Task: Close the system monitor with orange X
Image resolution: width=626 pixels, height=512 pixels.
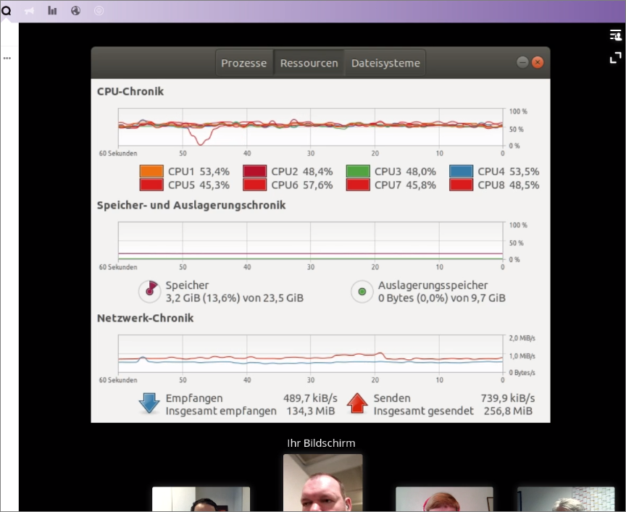Action: pos(538,62)
